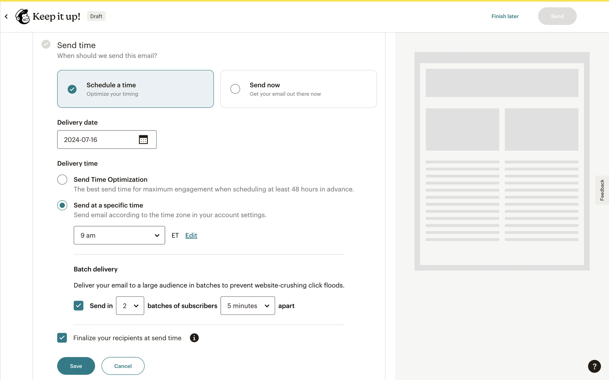The image size is (609, 380).
Task: Click the info icon beside Finalize recipients
Action: point(194,338)
